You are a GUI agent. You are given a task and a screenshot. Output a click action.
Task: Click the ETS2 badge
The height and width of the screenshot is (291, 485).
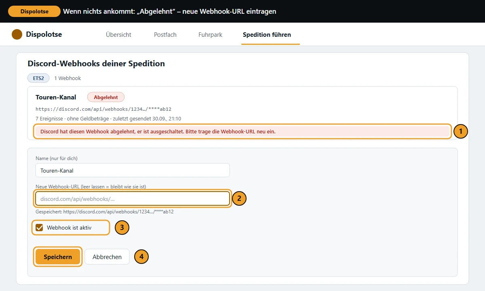point(38,78)
